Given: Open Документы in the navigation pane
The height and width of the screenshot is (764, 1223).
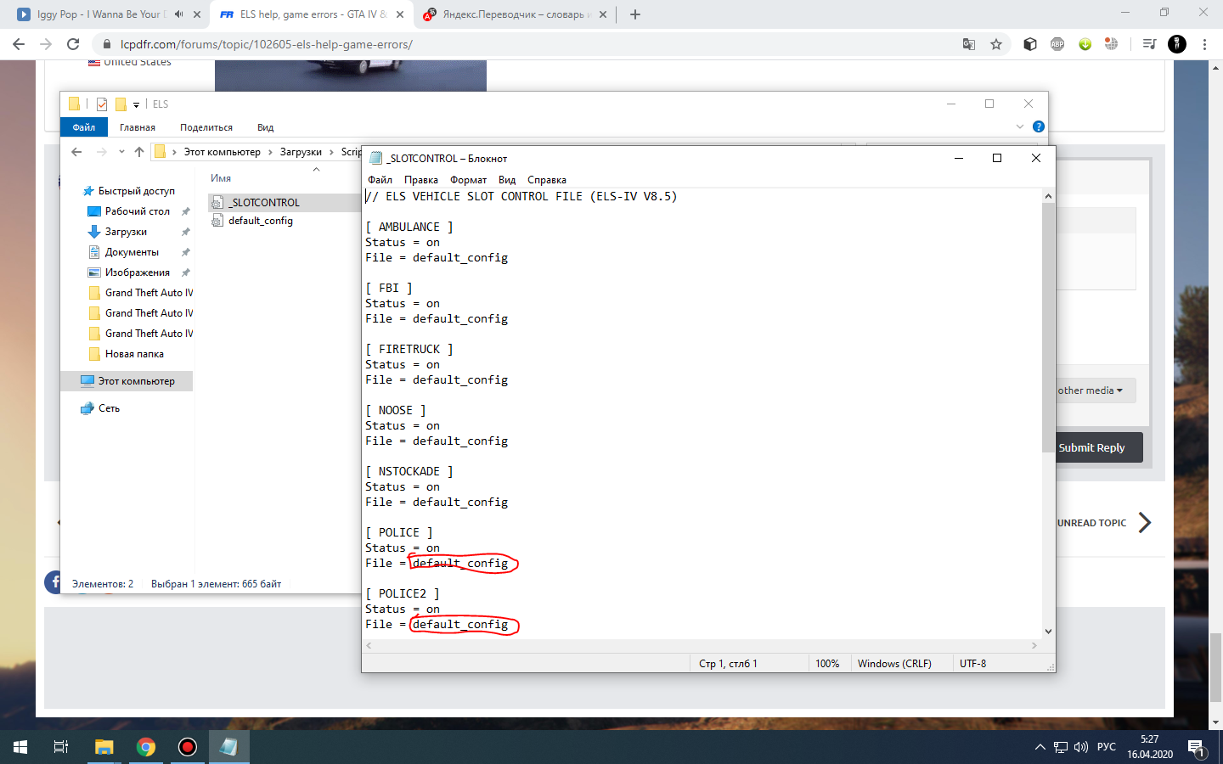Looking at the screenshot, I should tap(132, 252).
